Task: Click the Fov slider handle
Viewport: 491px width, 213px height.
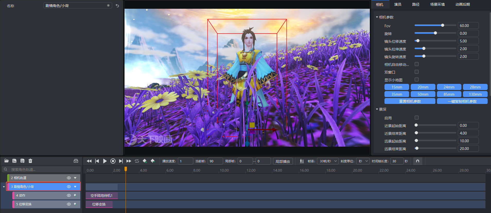Action: pyautogui.click(x=443, y=25)
